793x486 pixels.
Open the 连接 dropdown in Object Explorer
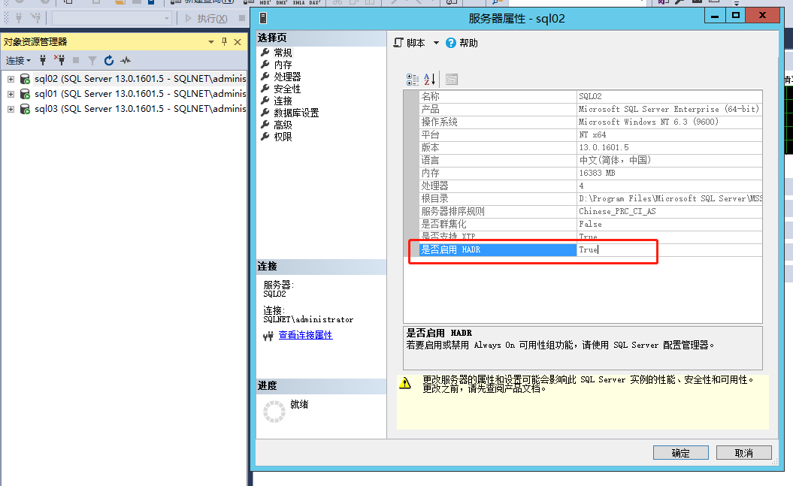click(18, 61)
